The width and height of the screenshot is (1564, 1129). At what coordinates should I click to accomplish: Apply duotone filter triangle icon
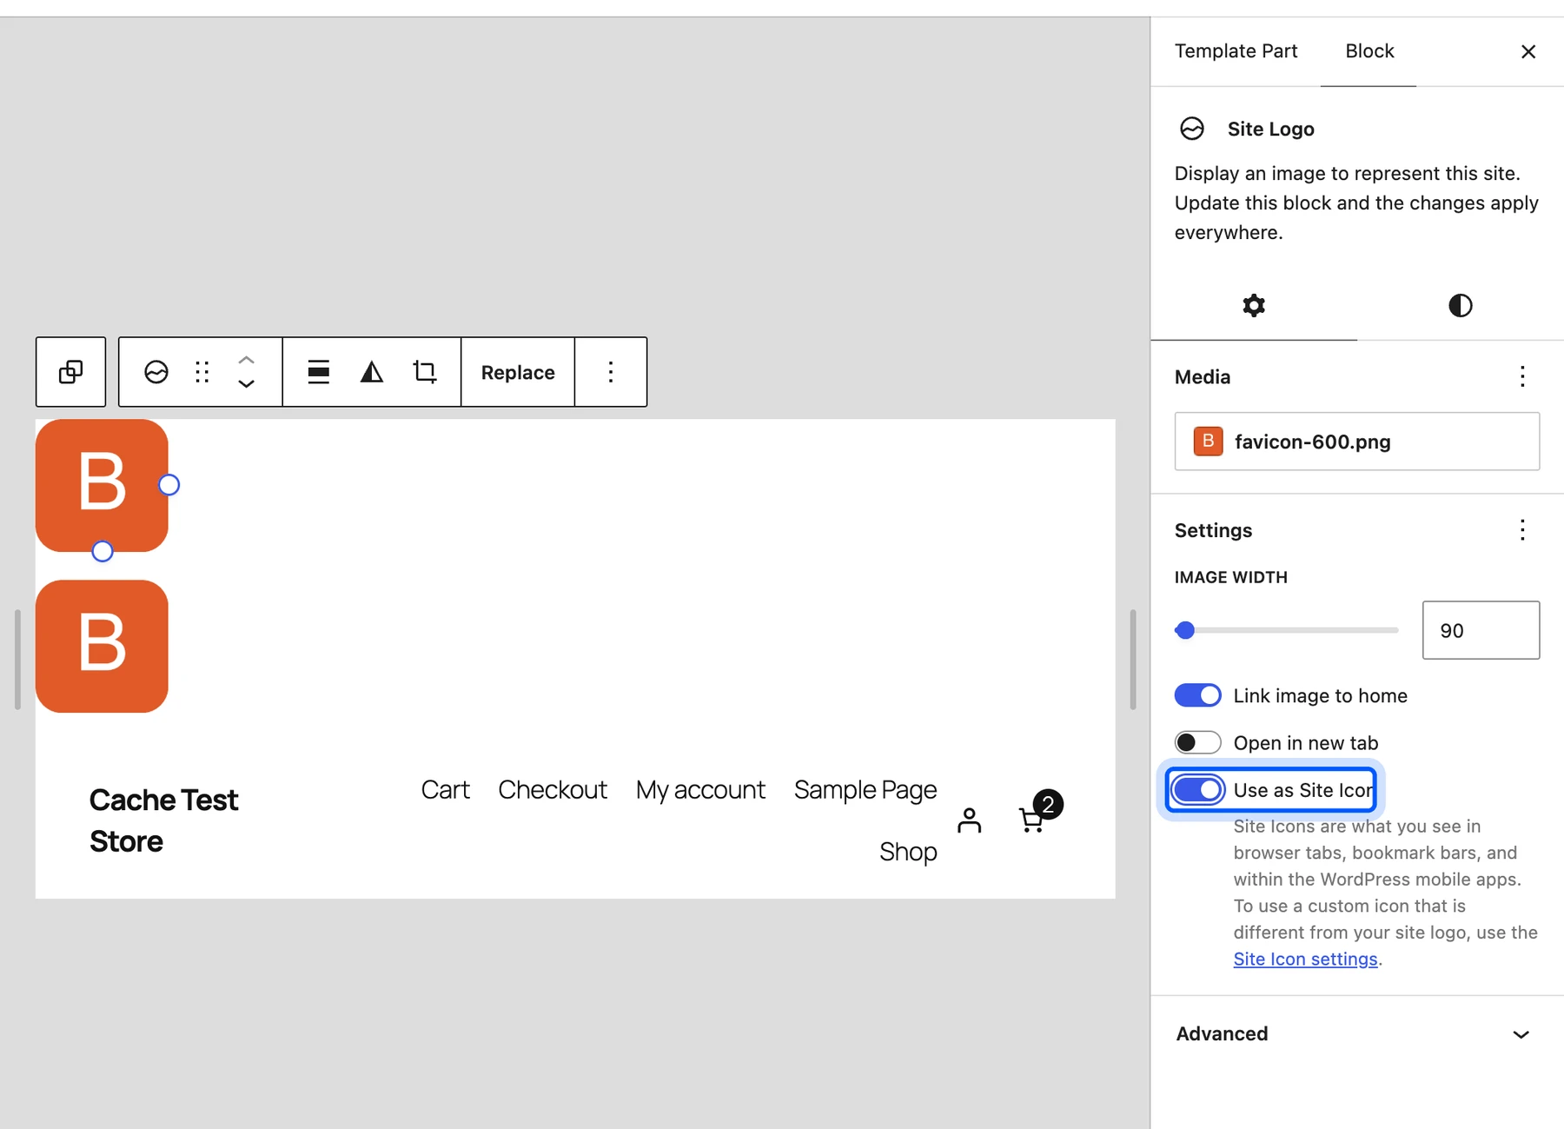(x=372, y=372)
